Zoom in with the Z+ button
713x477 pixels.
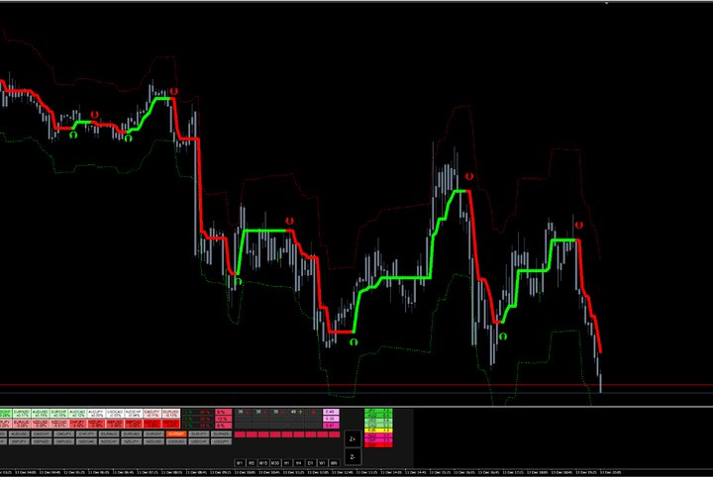(x=353, y=438)
